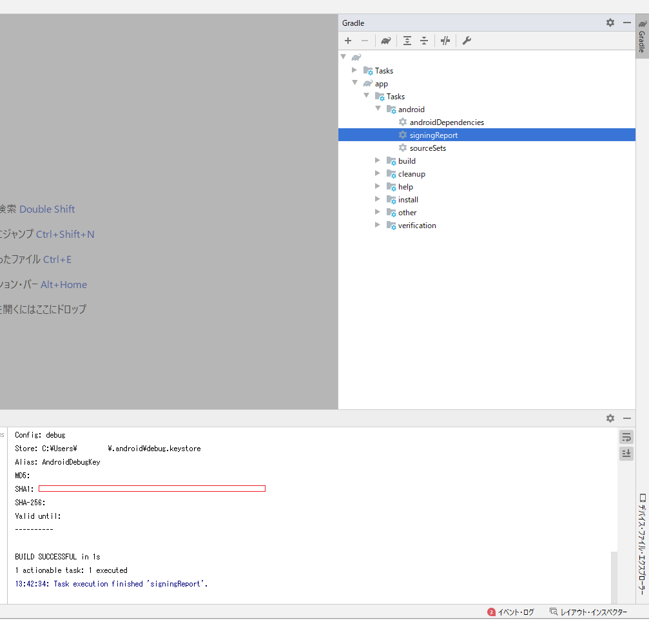
Task: Click the install folder icon
Action: pos(391,200)
